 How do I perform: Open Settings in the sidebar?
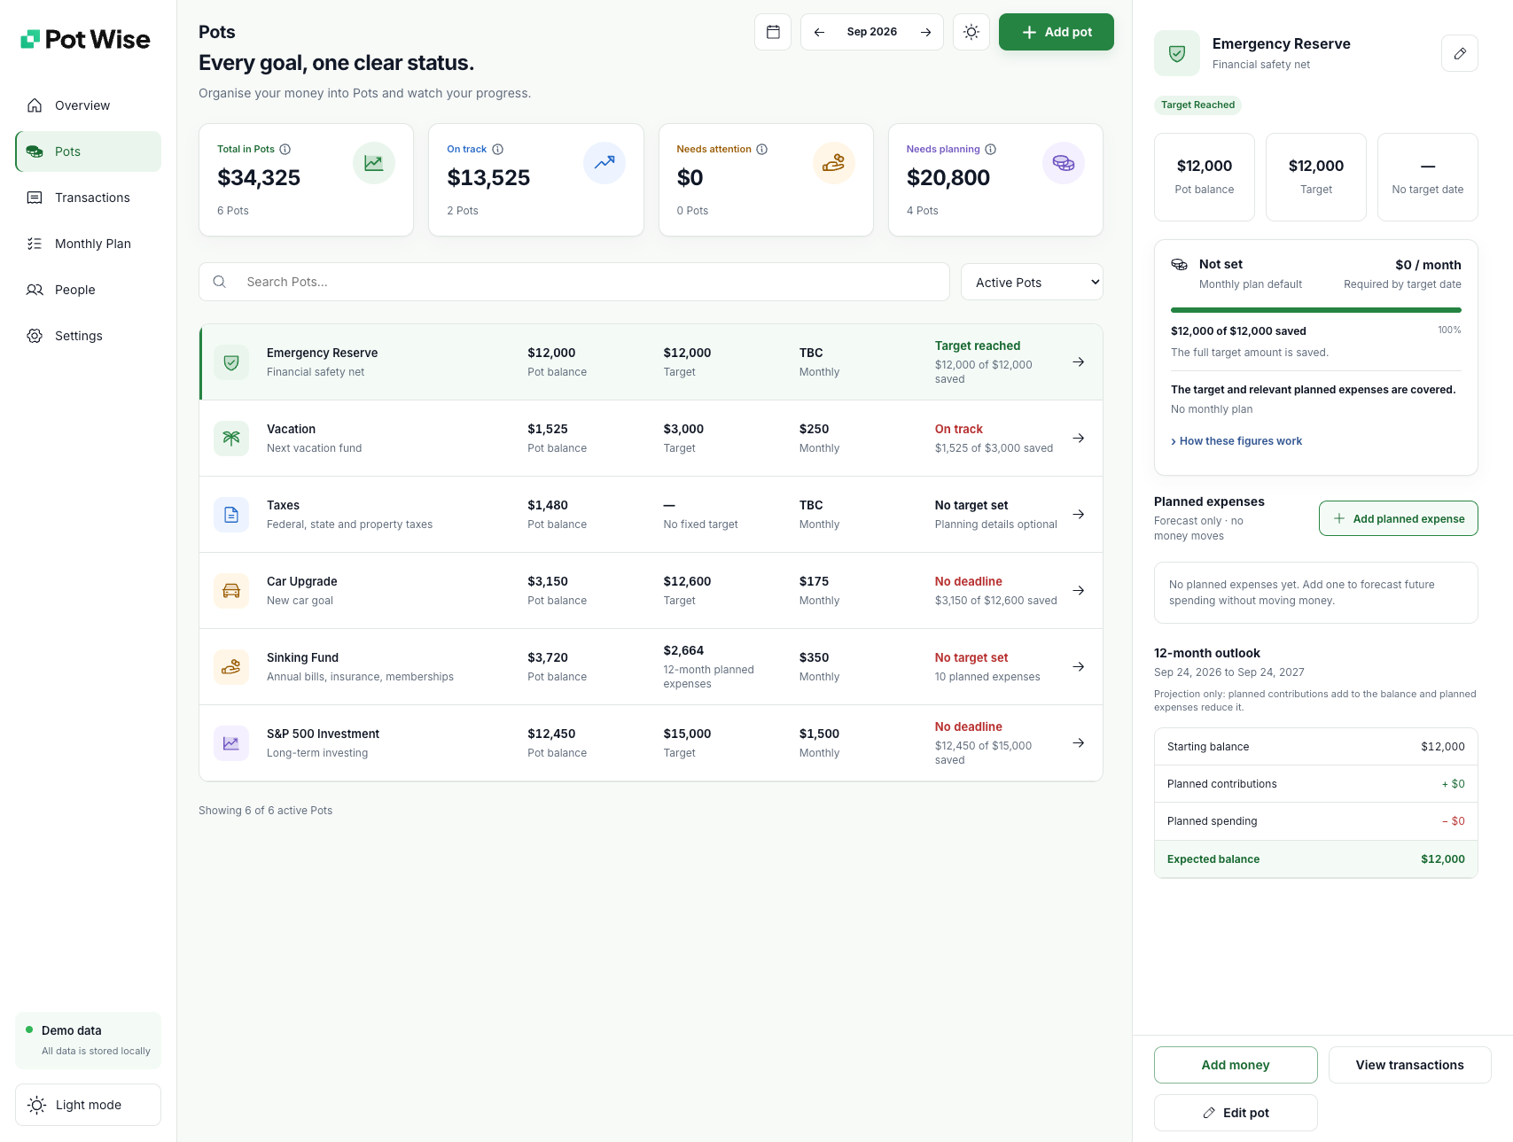click(x=88, y=336)
